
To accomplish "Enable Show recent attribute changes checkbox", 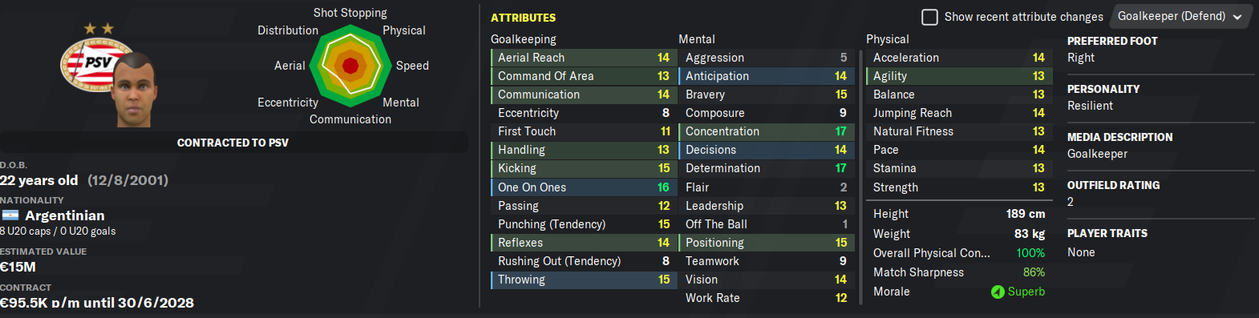I will coord(929,17).
